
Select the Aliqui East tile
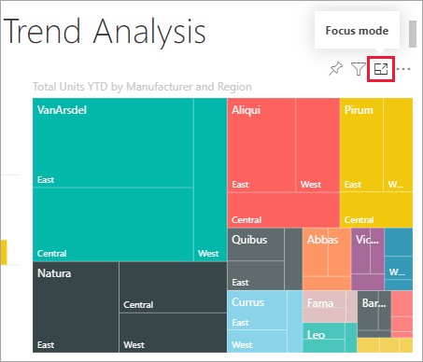[x=261, y=145]
